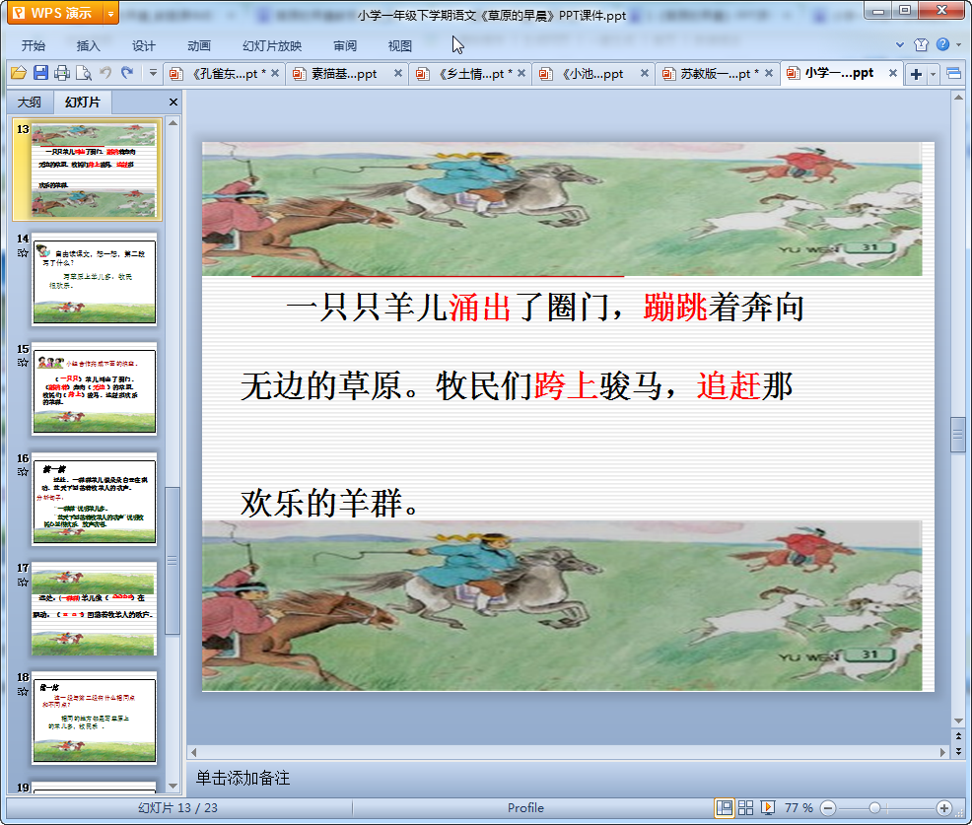Close the 素描基...ppt document tab

[x=398, y=73]
